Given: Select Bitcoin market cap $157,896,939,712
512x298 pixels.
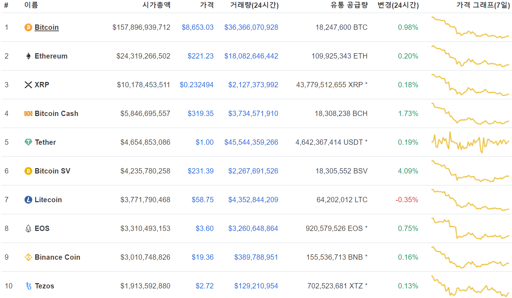Looking at the screenshot, I should [142, 27].
